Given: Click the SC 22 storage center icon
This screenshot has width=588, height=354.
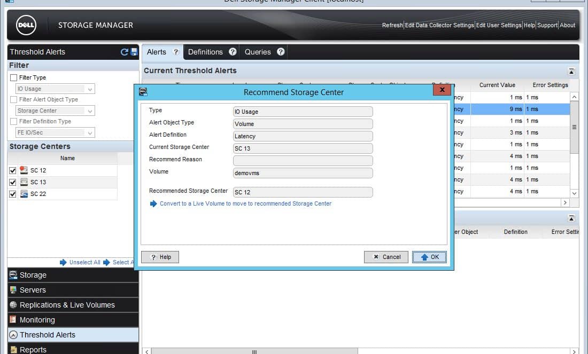Looking at the screenshot, I should [x=24, y=194].
